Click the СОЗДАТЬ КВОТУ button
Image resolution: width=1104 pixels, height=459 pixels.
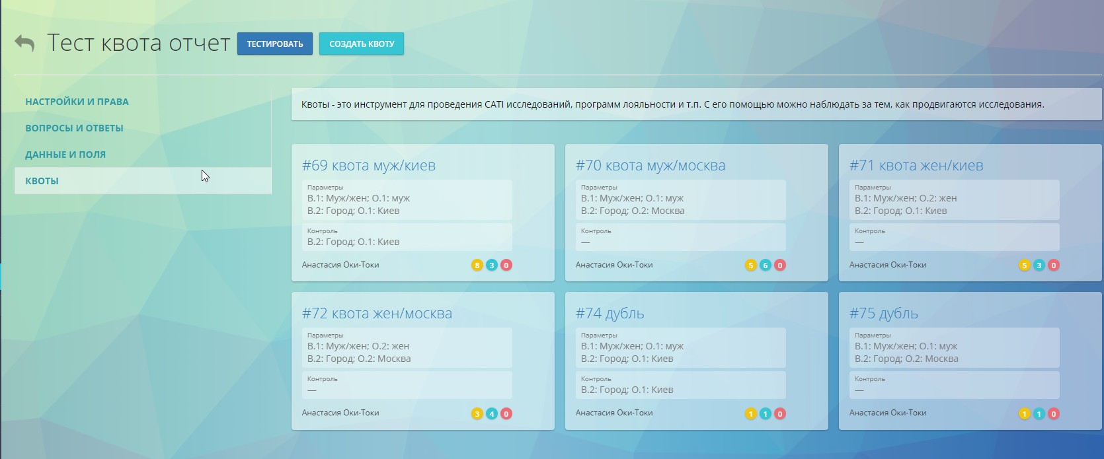(x=362, y=44)
